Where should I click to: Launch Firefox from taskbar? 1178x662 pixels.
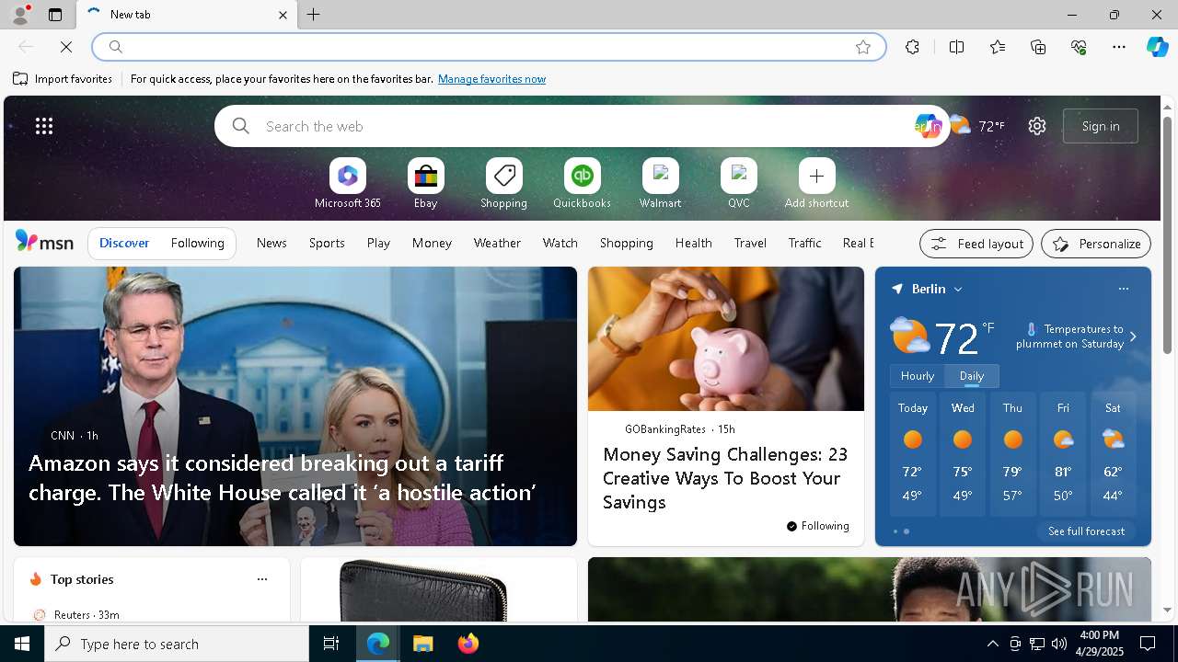tap(468, 644)
